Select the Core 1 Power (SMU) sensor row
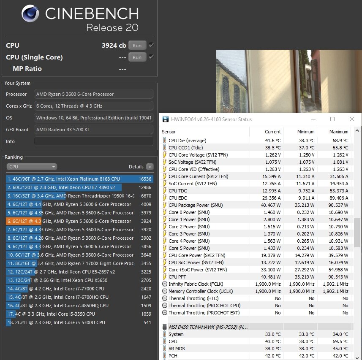 click(256, 219)
